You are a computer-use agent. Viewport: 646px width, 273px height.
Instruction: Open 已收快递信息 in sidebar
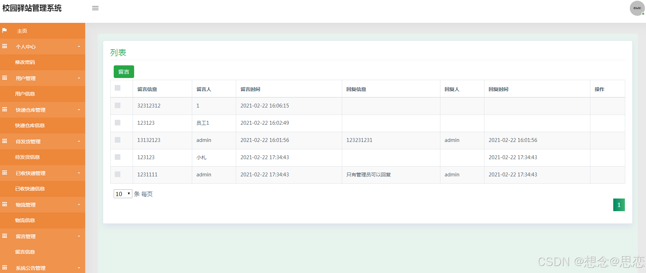click(30, 189)
